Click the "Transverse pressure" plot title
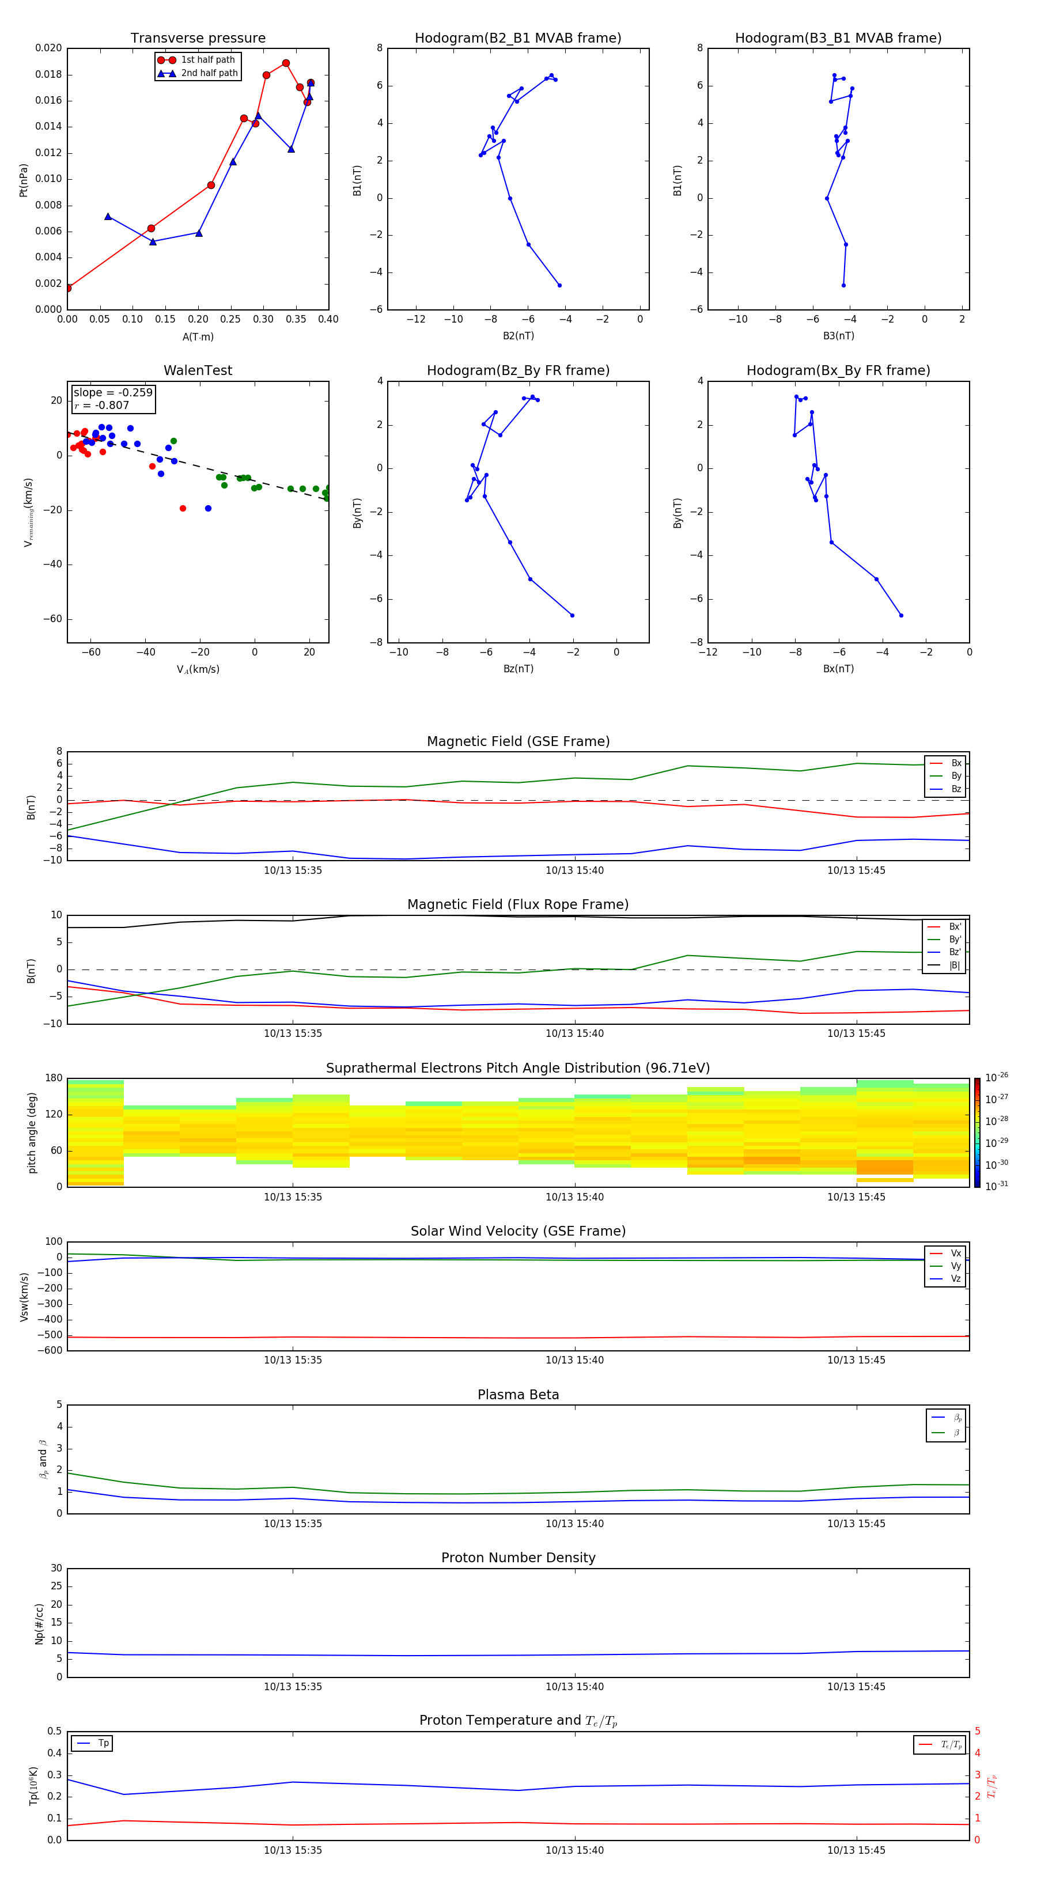Image resolution: width=1037 pixels, height=1901 pixels. pos(198,39)
